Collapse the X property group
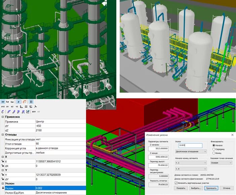Viewport: 236px width, 195px height. click(3, 157)
